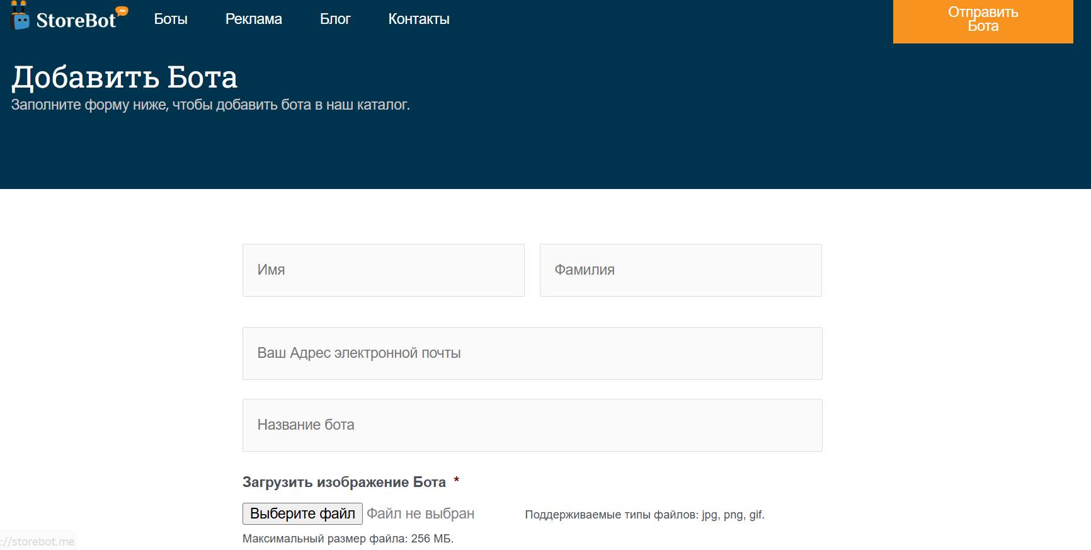Click the red required asterisk
Viewport: 1091px width, 550px height.
point(457,481)
